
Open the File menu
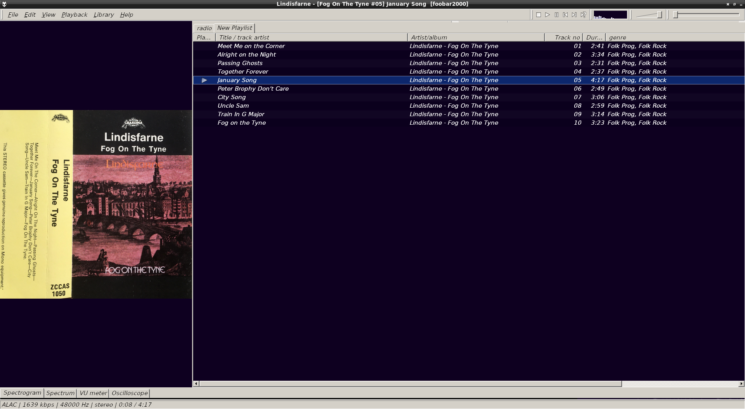click(x=13, y=15)
